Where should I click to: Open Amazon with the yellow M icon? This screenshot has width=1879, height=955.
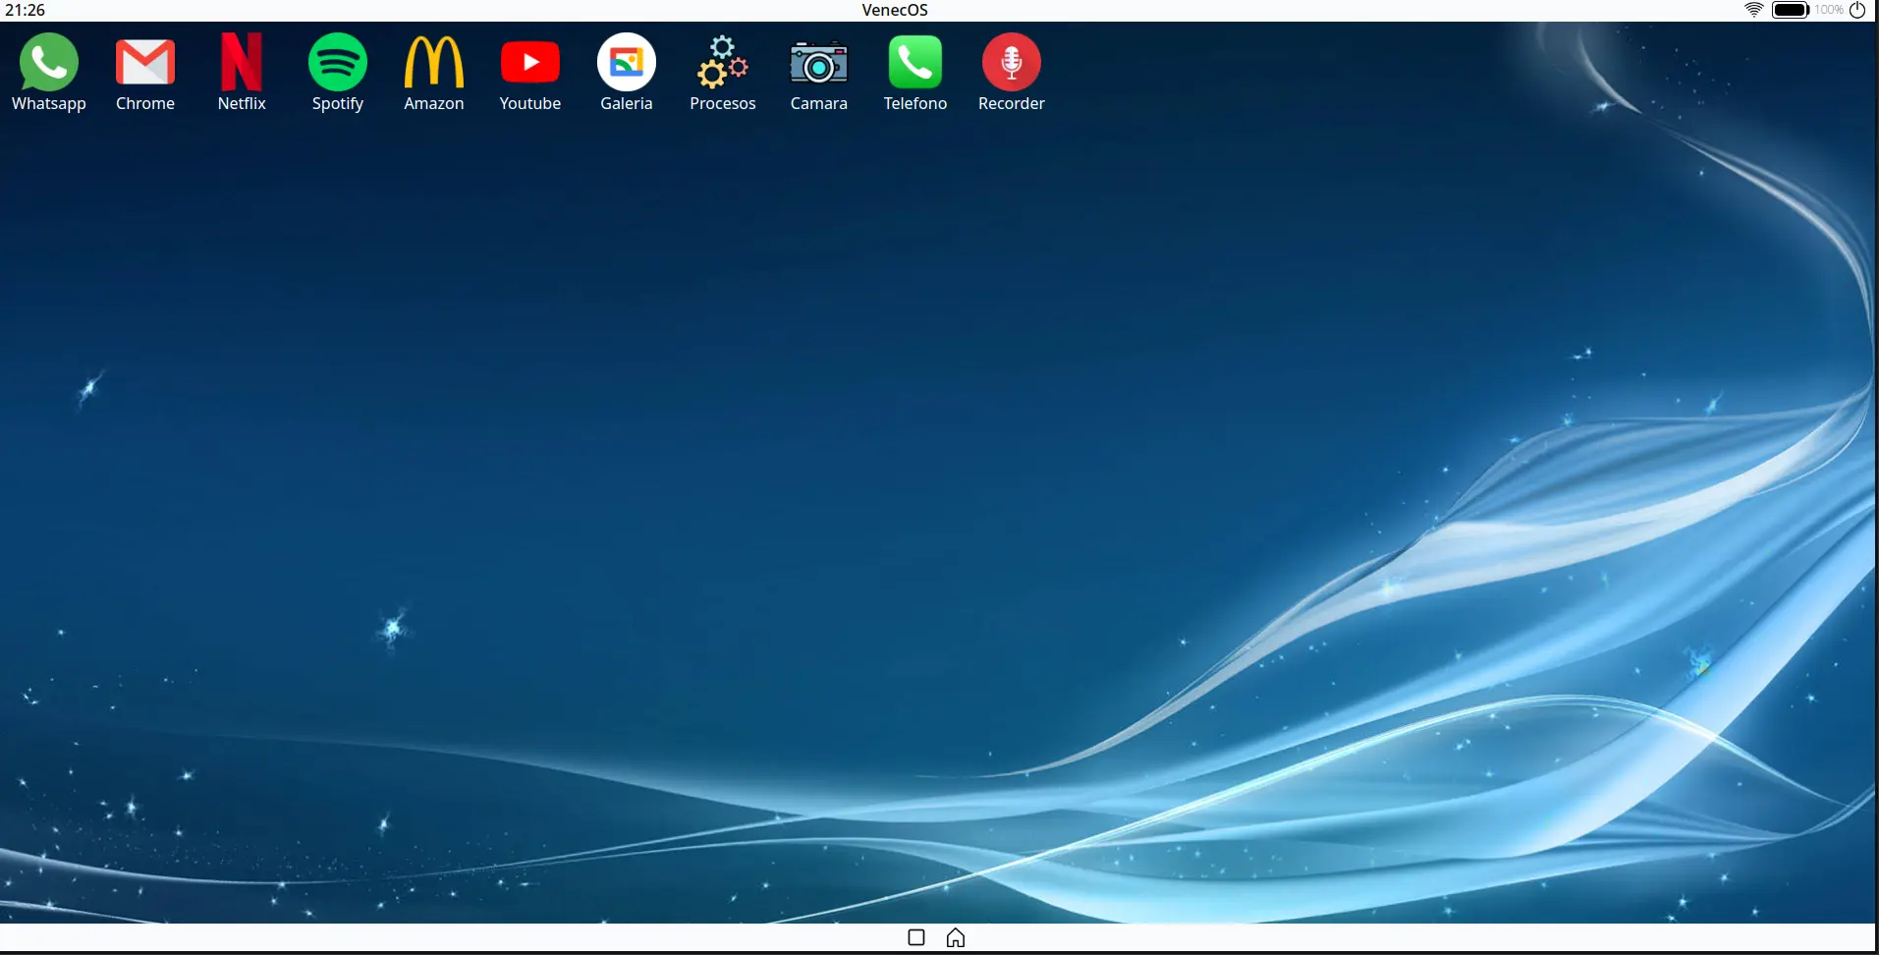point(433,63)
